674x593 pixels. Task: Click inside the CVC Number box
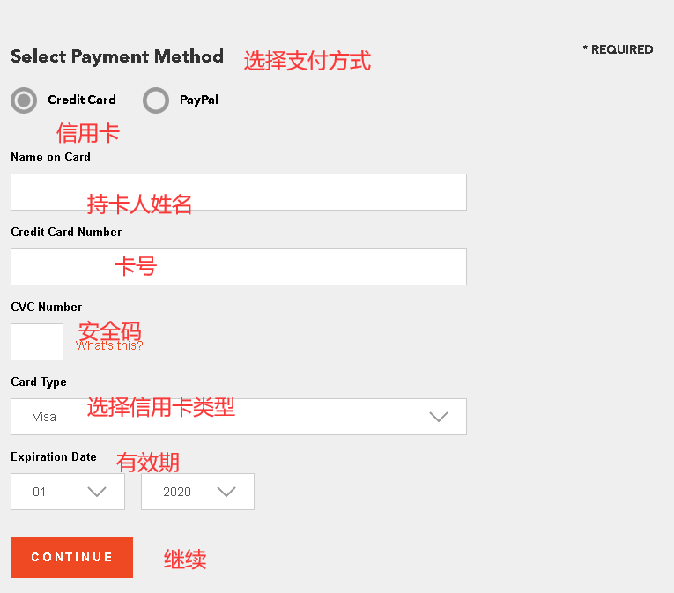(x=37, y=342)
